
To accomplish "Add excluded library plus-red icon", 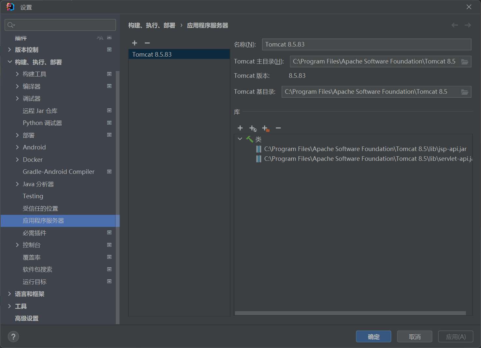I will pyautogui.click(x=266, y=128).
